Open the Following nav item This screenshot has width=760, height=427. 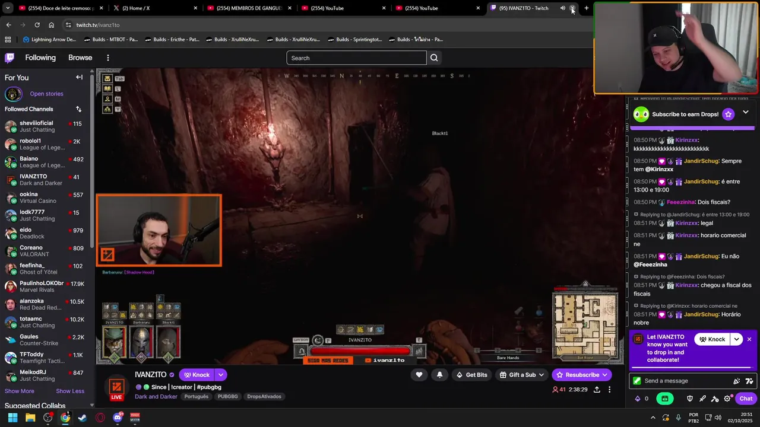point(40,58)
